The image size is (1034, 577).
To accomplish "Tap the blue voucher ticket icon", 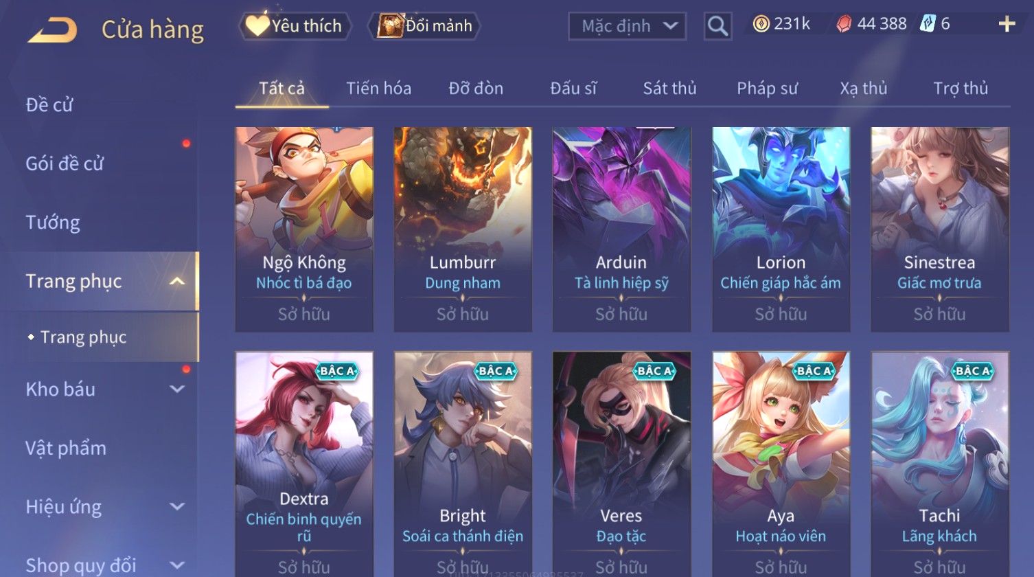I will [928, 24].
